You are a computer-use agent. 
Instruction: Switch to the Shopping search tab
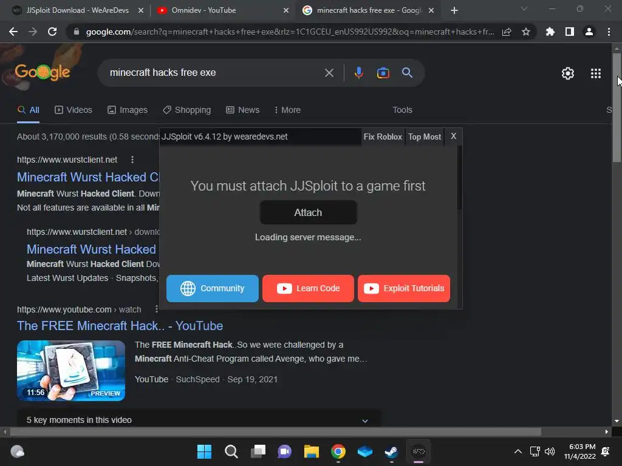pyautogui.click(x=187, y=110)
